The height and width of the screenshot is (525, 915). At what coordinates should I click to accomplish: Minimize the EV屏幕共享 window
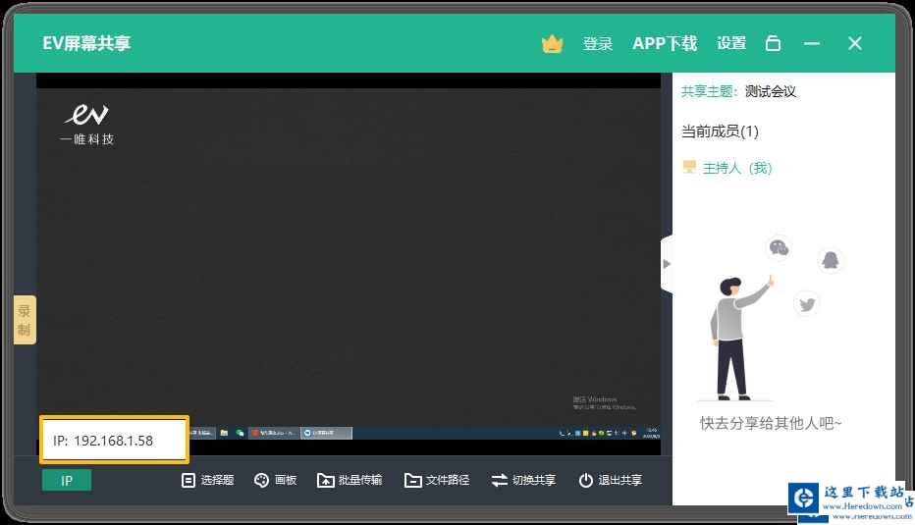point(812,44)
